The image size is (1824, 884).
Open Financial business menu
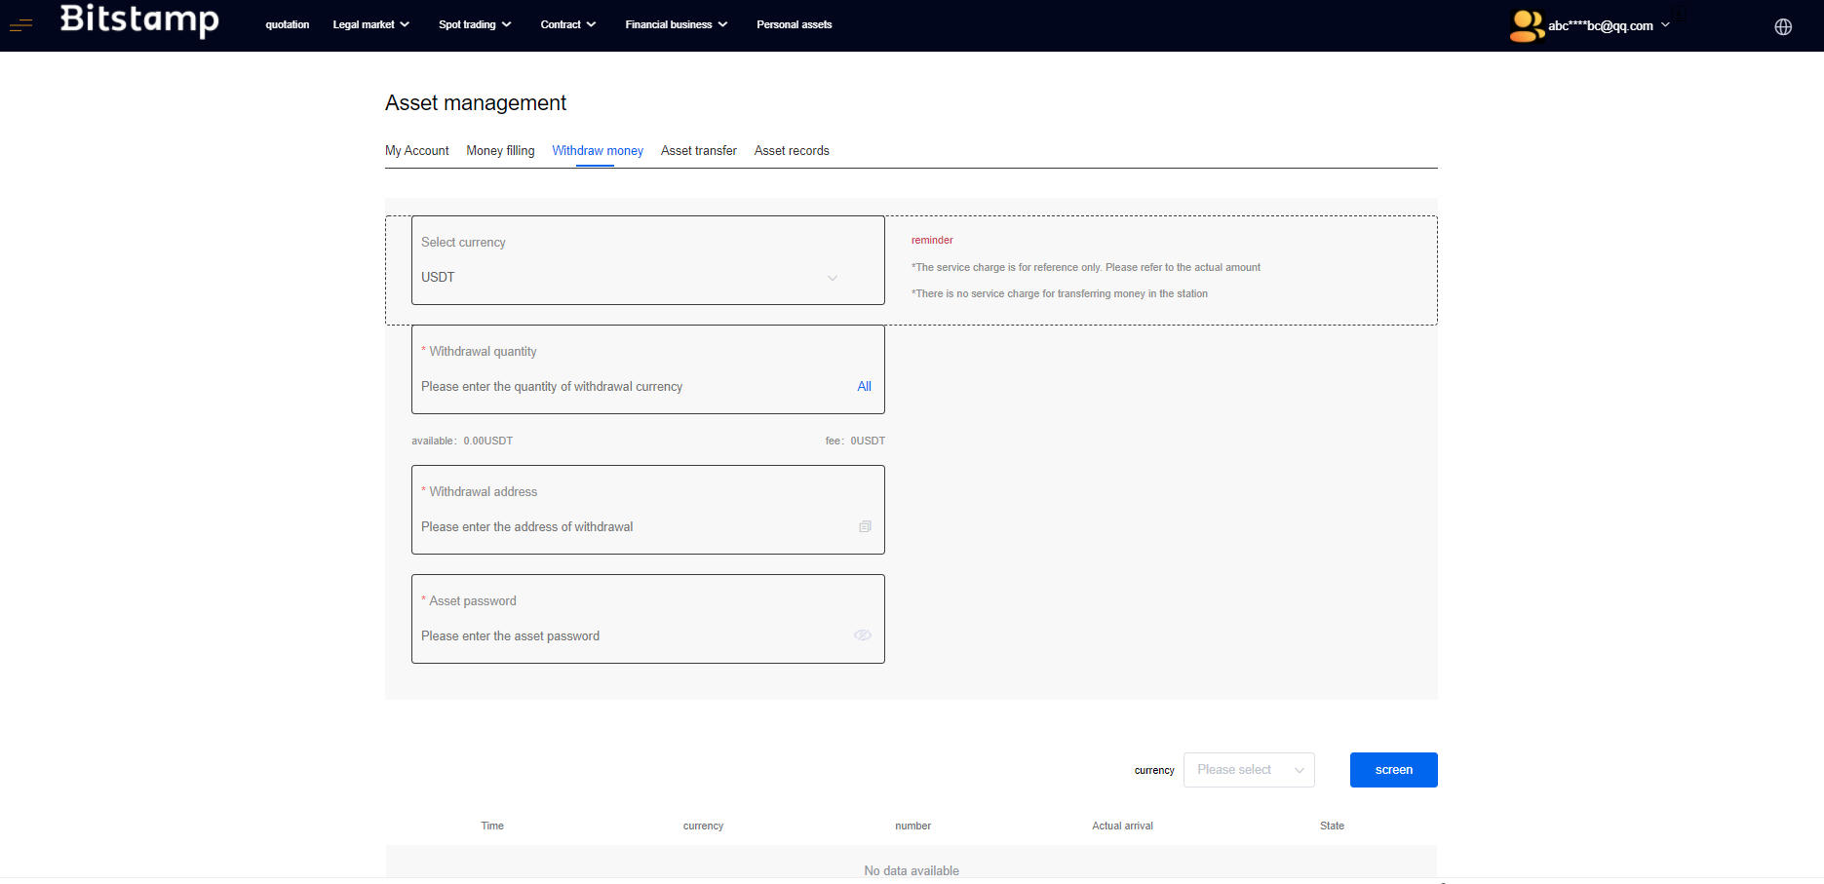coord(676,24)
